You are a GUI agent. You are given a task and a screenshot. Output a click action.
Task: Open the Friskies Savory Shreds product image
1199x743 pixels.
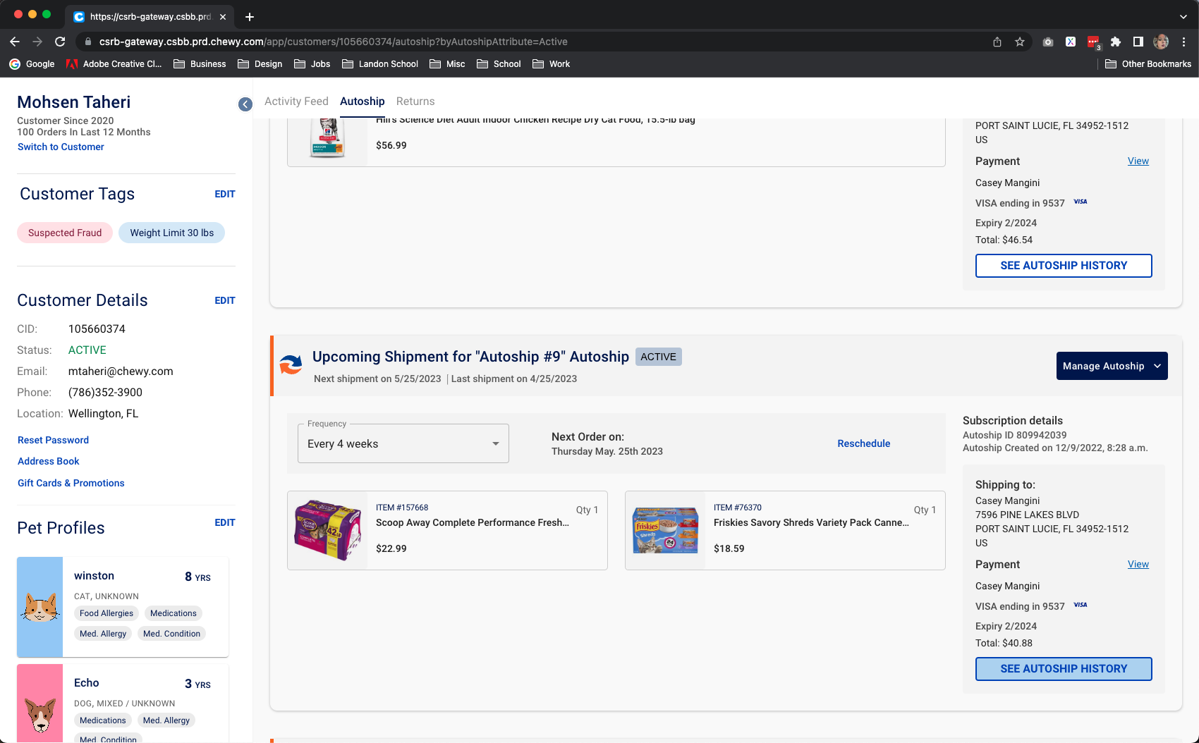point(665,530)
